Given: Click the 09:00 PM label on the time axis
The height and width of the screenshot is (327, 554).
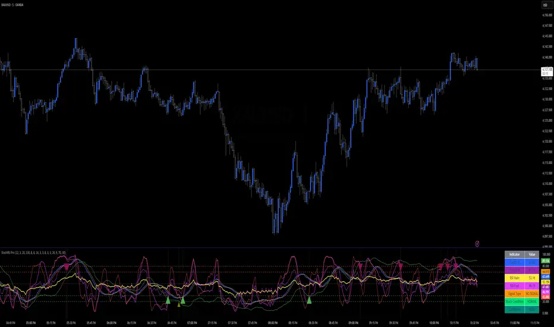Looking at the screenshot, I should [x=353, y=323].
